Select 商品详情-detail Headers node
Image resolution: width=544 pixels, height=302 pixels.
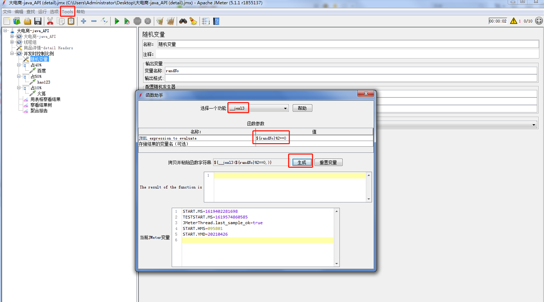[48, 48]
